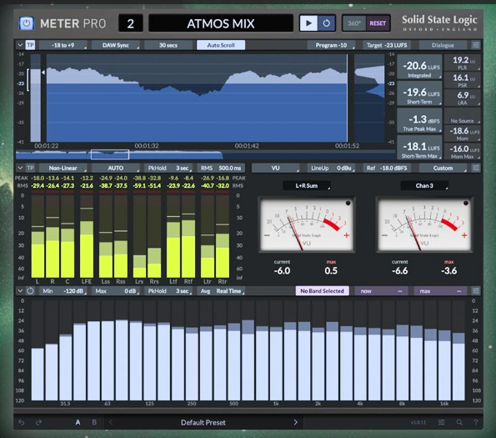Open the bottom bar preset list icon

tap(441, 422)
